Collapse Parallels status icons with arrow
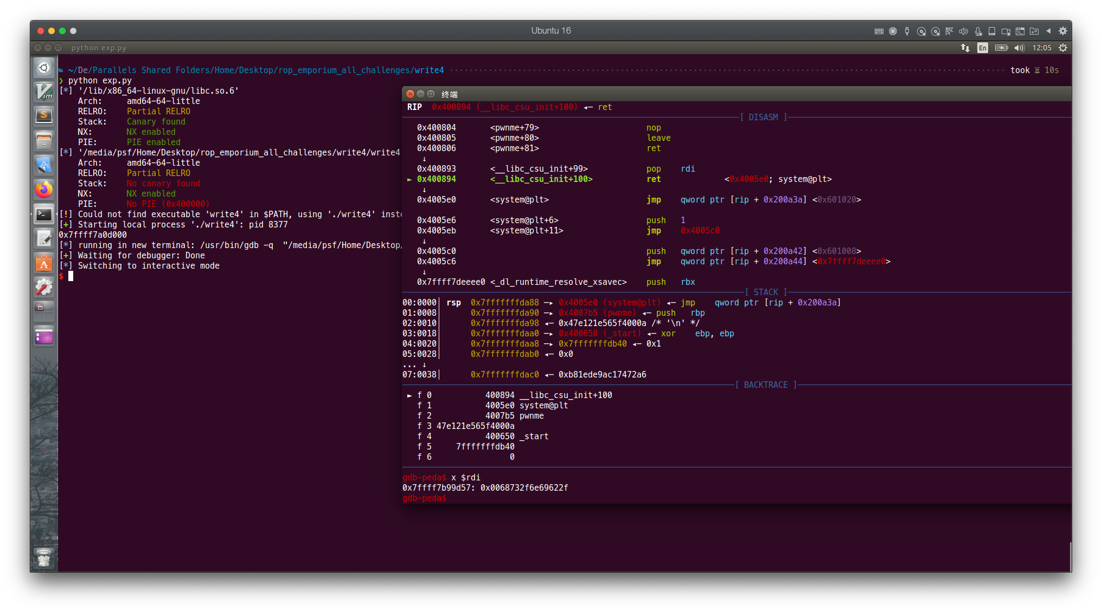This screenshot has width=1102, height=612. pos(1048,31)
